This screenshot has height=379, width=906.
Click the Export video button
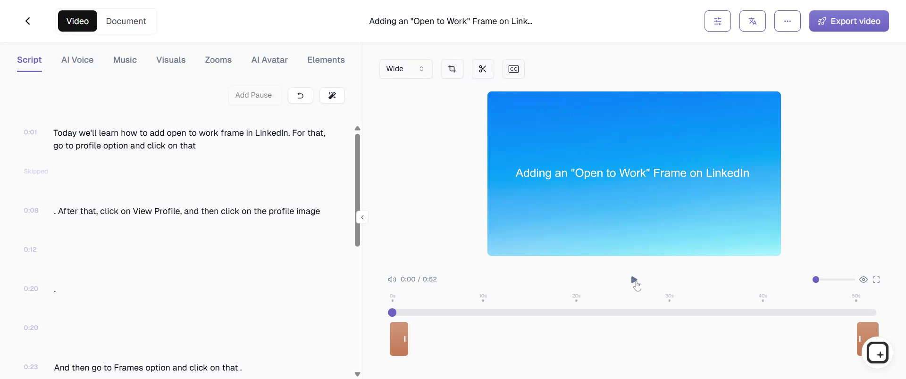pyautogui.click(x=849, y=21)
